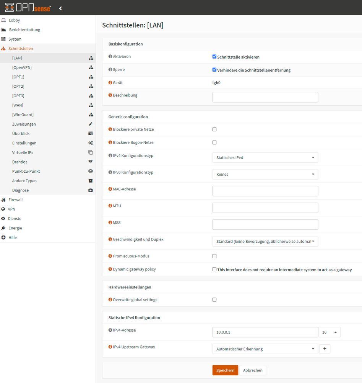Toggle the Promiscuous-Modus checkbox
362x383 pixels.
pyautogui.click(x=214, y=256)
